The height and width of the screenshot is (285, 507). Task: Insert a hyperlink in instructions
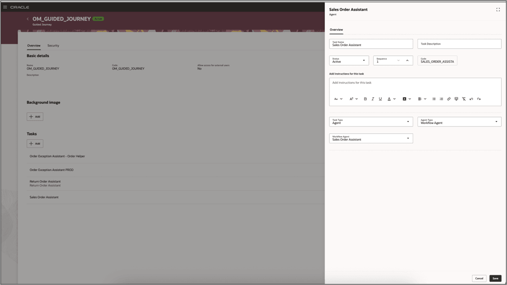click(449, 99)
